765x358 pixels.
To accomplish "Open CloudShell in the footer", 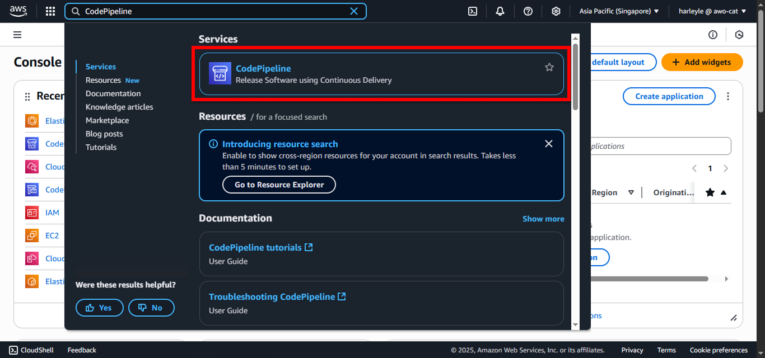I will pos(31,350).
